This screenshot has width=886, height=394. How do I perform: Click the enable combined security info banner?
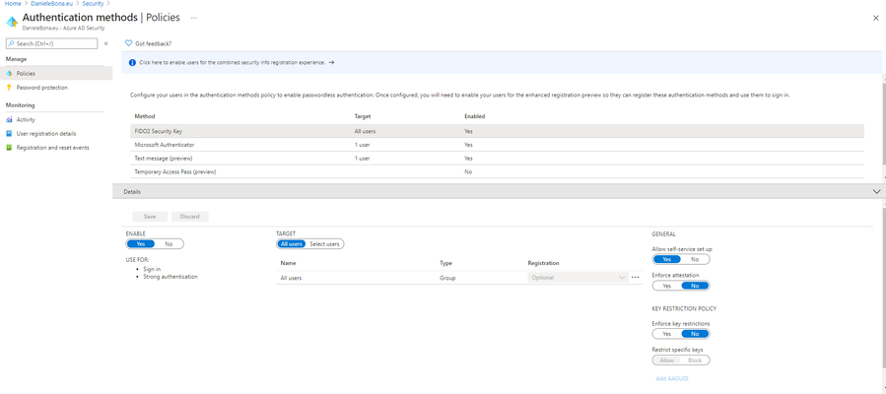point(502,63)
